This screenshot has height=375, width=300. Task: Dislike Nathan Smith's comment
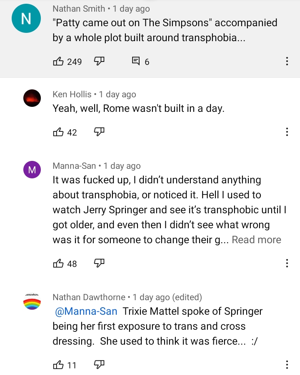[x=99, y=62]
